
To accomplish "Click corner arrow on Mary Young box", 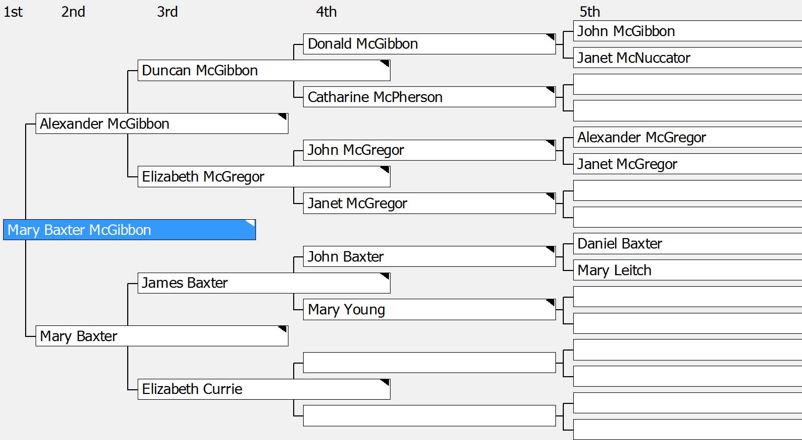I will click(x=551, y=303).
